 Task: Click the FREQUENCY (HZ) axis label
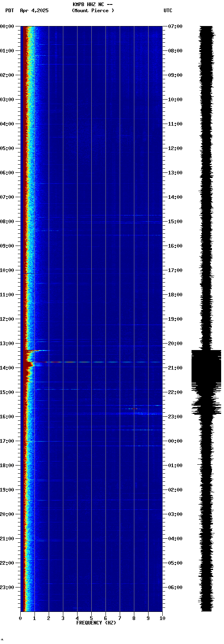pos(96,623)
